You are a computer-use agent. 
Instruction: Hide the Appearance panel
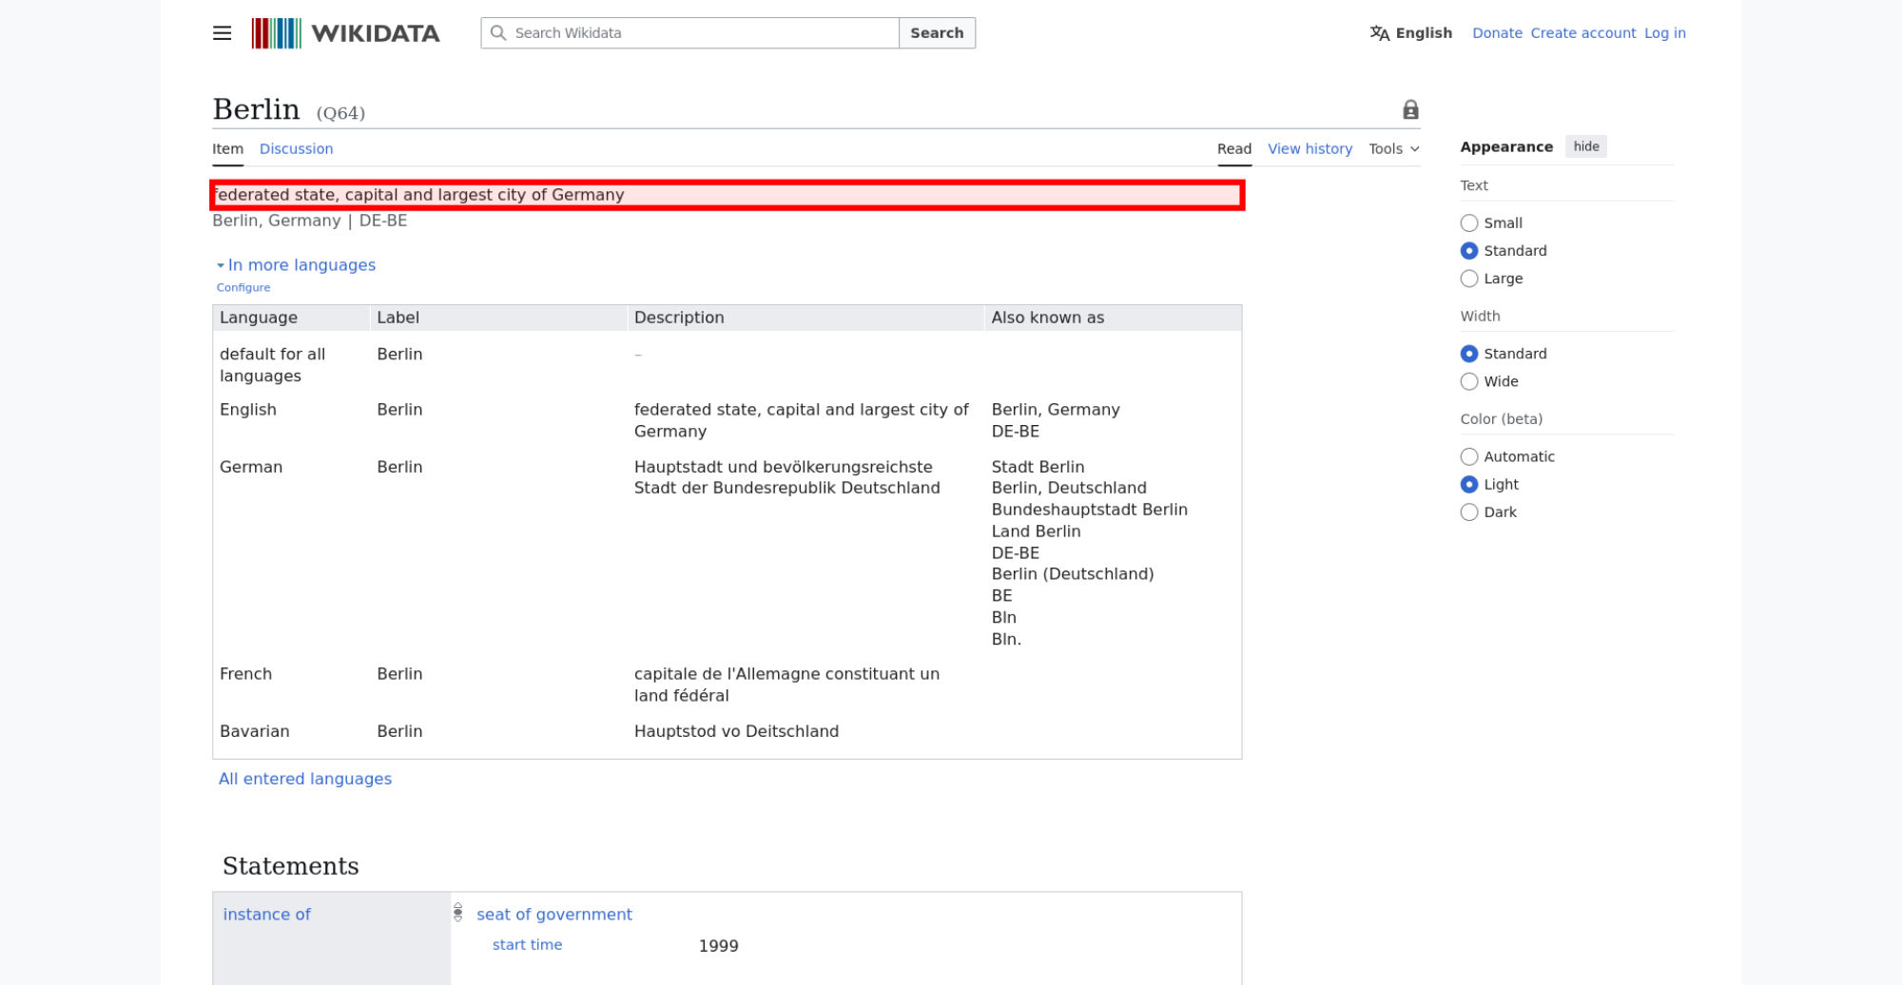coord(1585,146)
